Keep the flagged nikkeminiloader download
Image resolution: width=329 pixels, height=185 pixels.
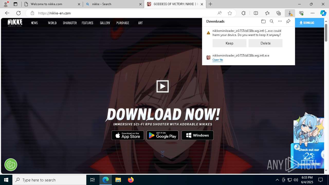click(230, 43)
